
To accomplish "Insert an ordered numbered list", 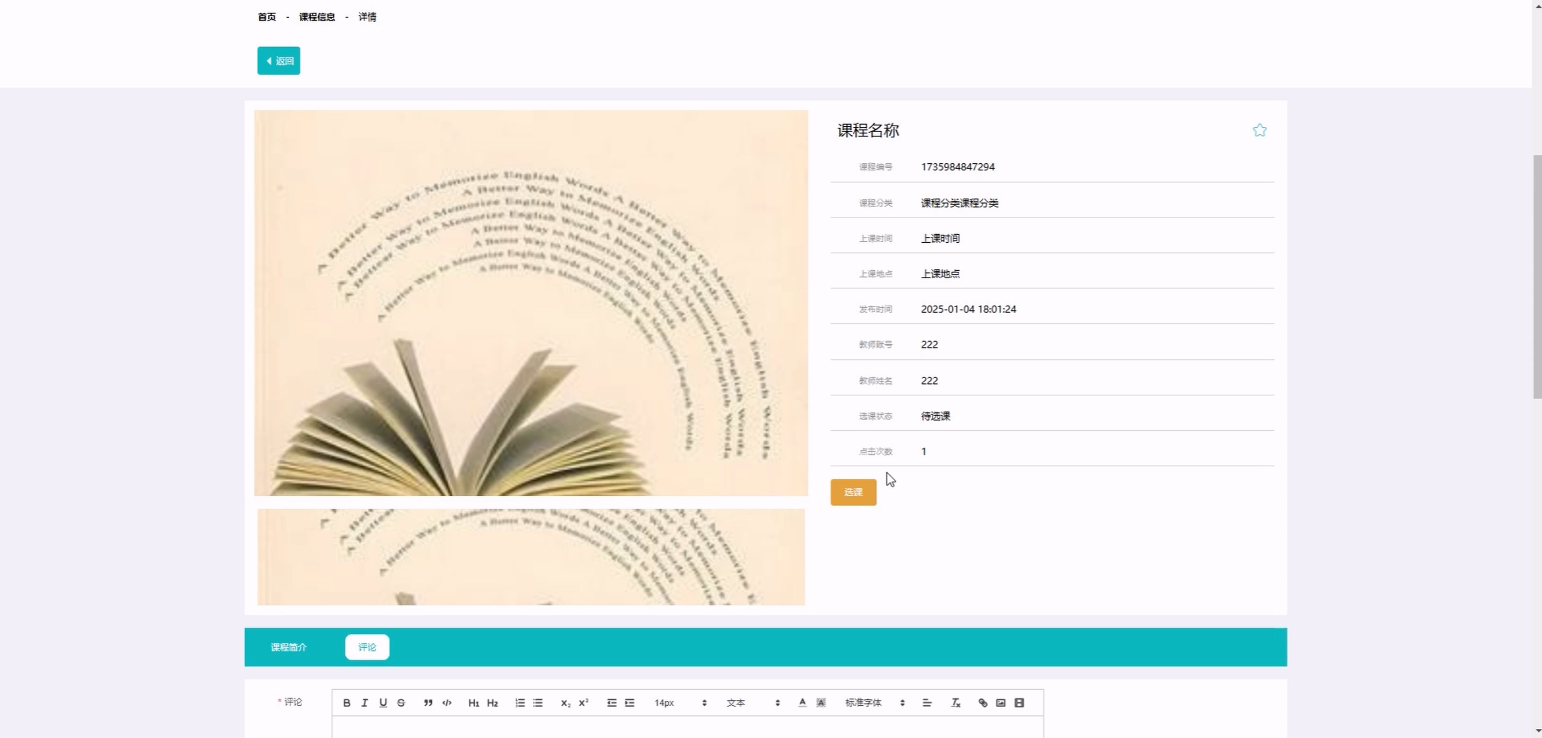I will (x=519, y=703).
